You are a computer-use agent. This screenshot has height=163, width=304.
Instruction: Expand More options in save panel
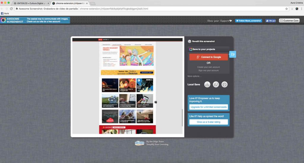pos(194,76)
